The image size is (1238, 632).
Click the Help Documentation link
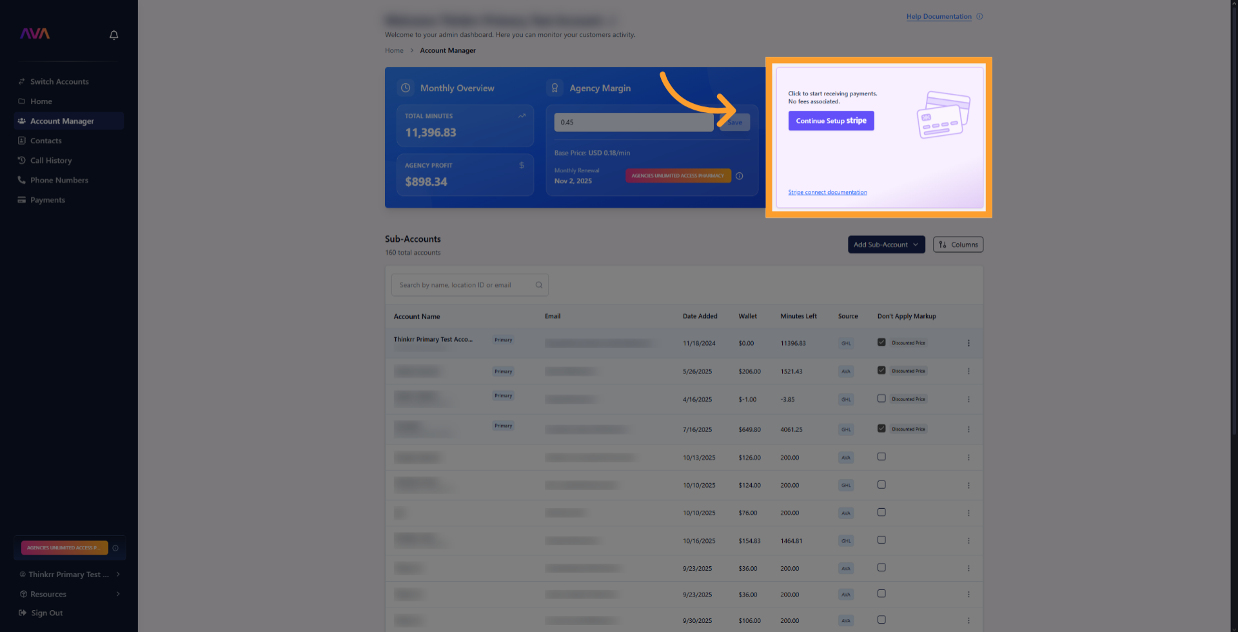click(939, 17)
